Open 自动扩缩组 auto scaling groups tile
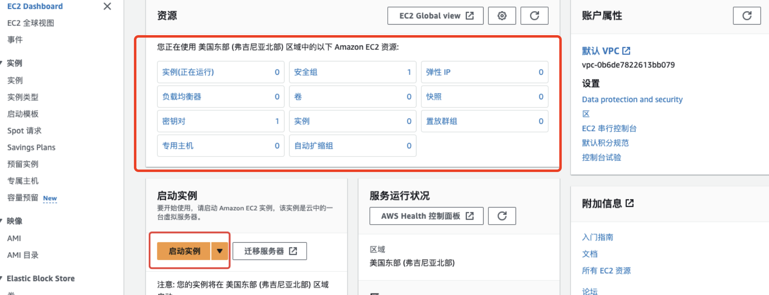This screenshot has height=295, width=769. (x=353, y=145)
